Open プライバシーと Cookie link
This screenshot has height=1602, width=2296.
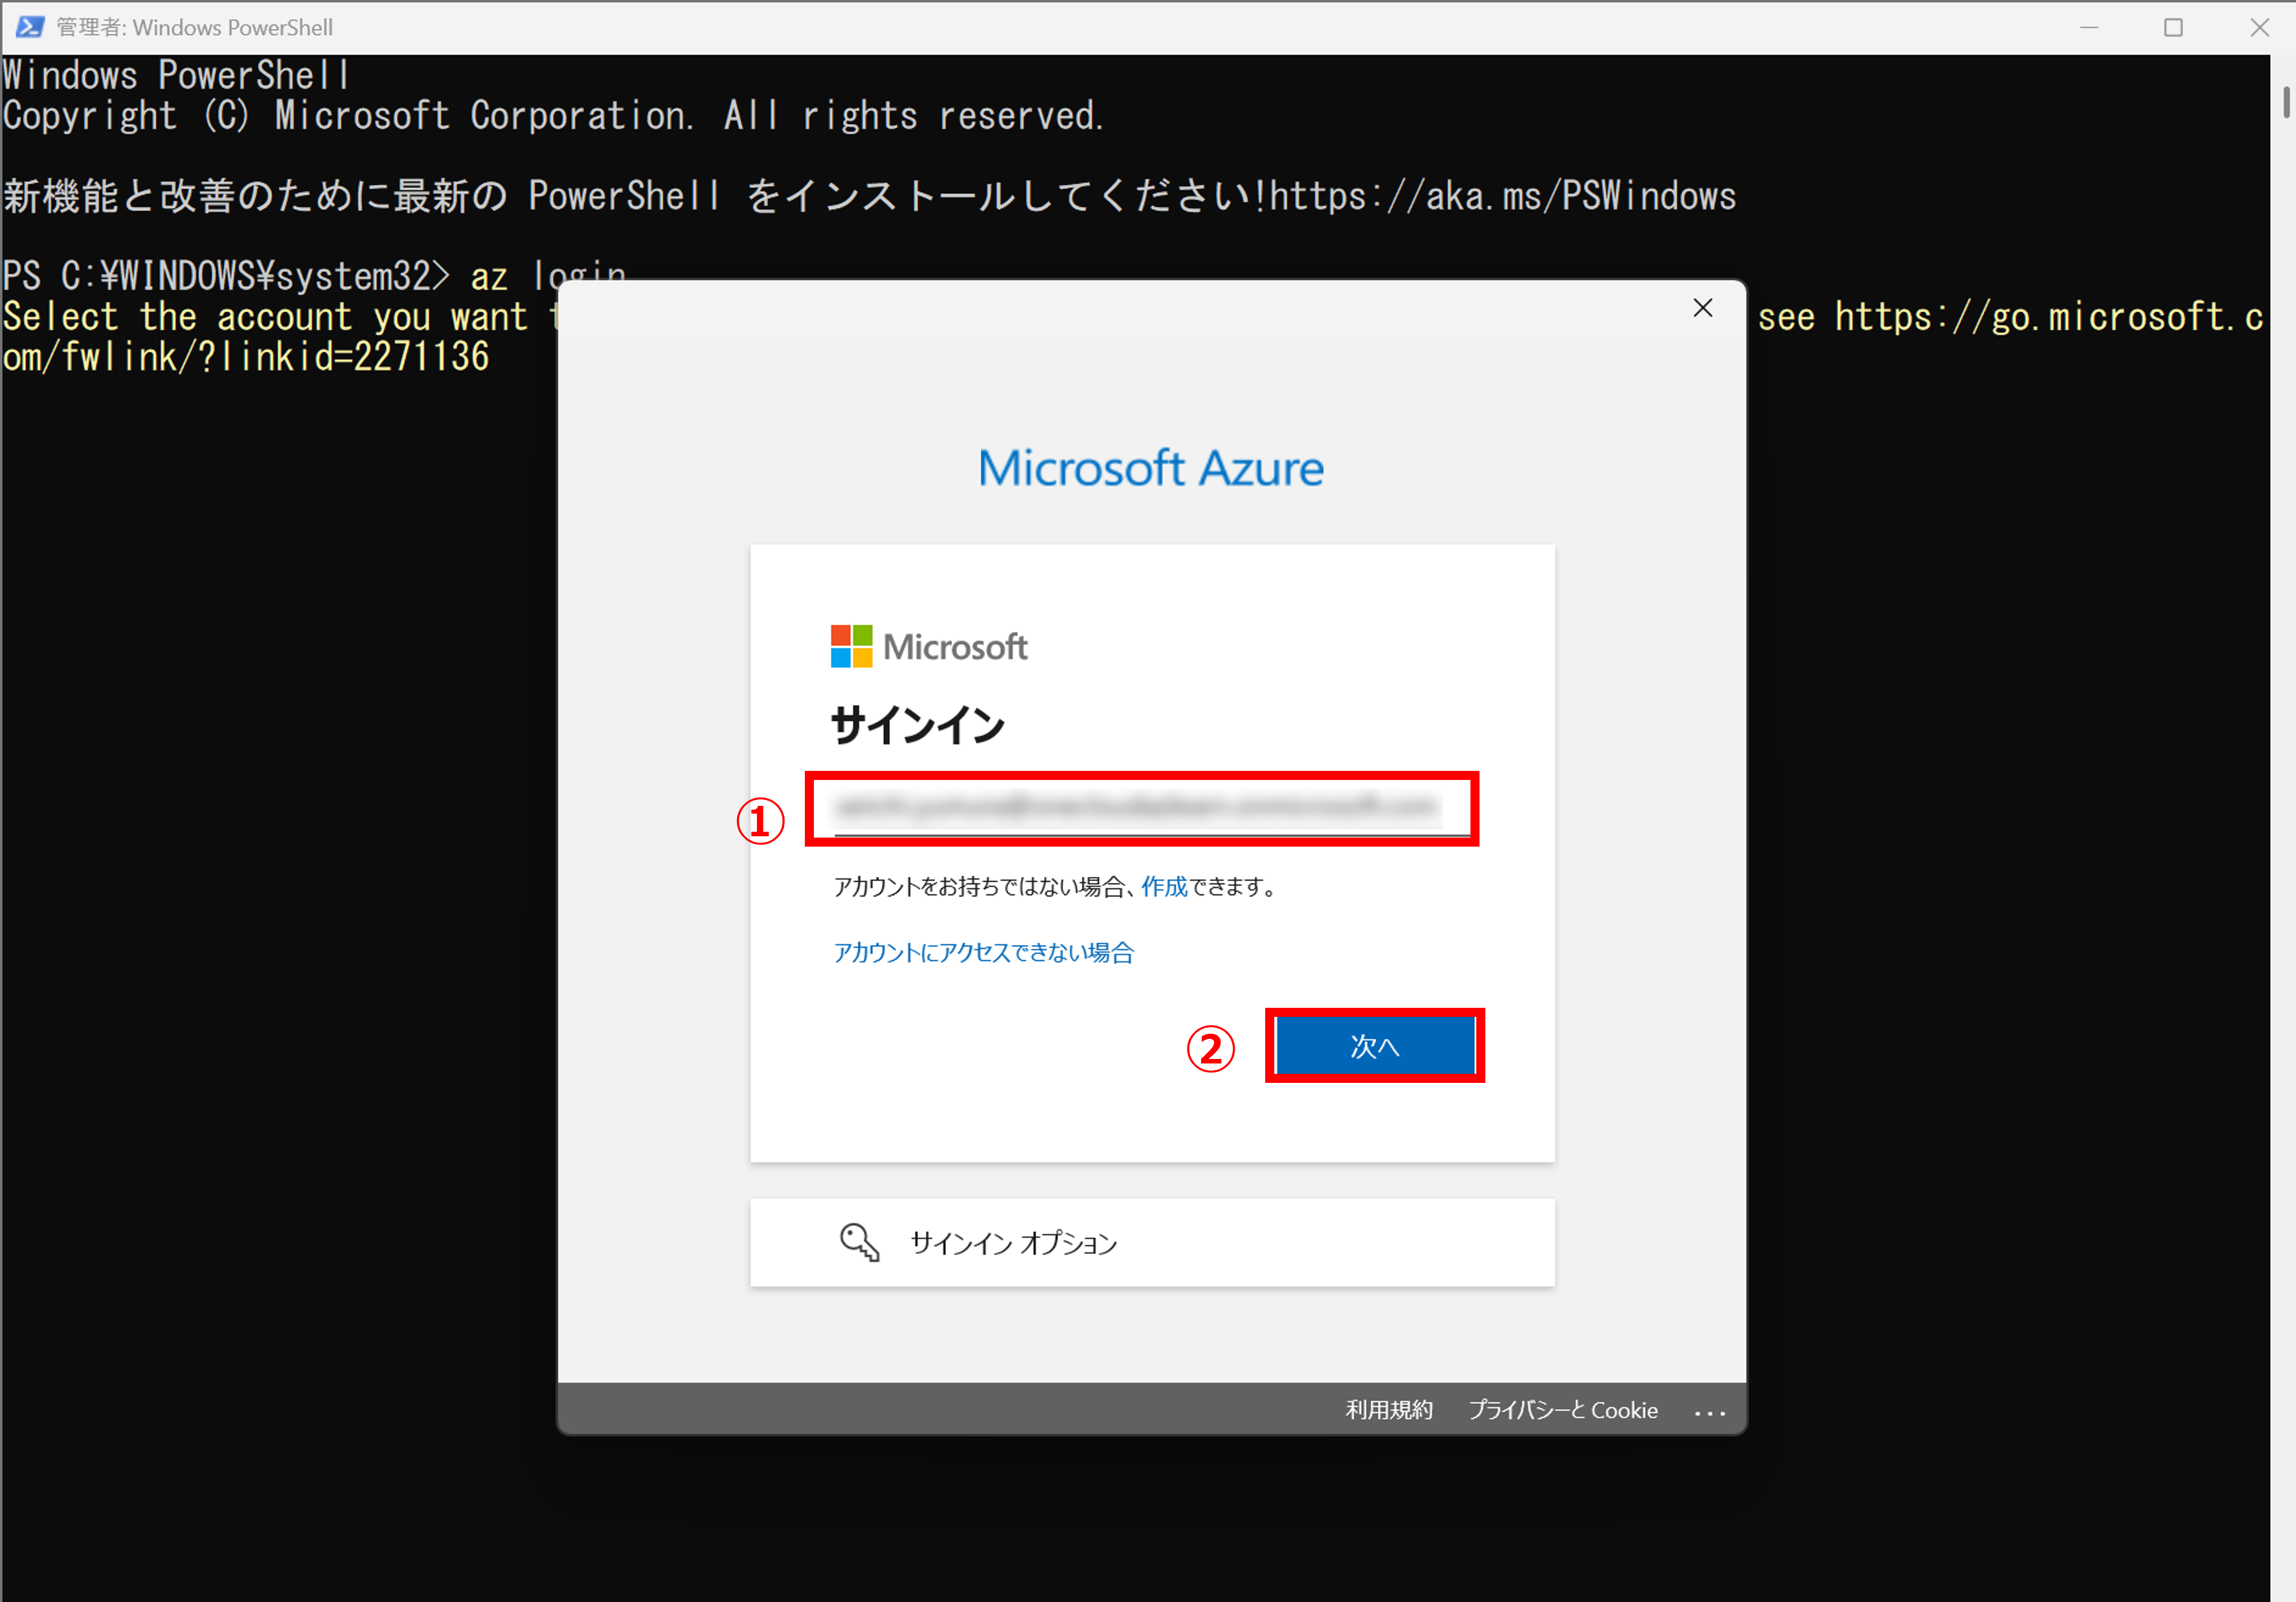tap(1562, 1409)
